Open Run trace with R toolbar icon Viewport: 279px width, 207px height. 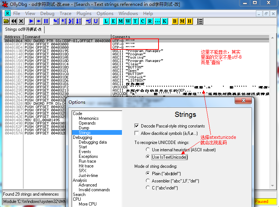(150, 21)
